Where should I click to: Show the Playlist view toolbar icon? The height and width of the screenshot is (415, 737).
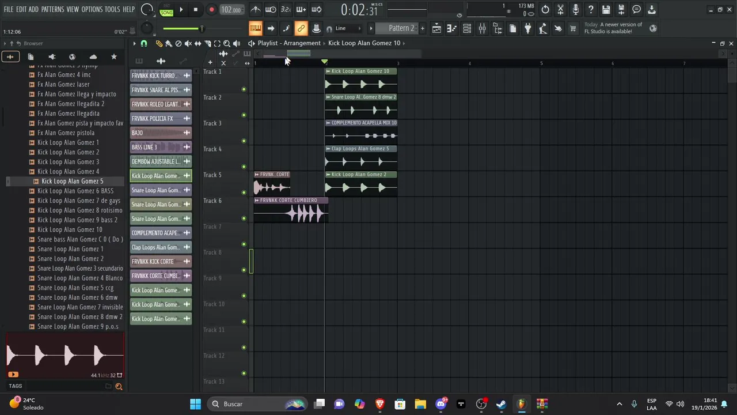[436, 28]
